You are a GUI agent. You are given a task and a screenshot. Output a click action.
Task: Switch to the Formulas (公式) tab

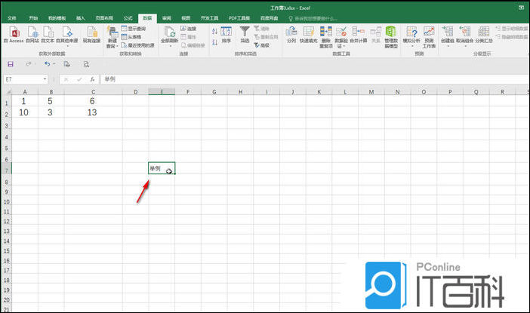[x=128, y=18]
